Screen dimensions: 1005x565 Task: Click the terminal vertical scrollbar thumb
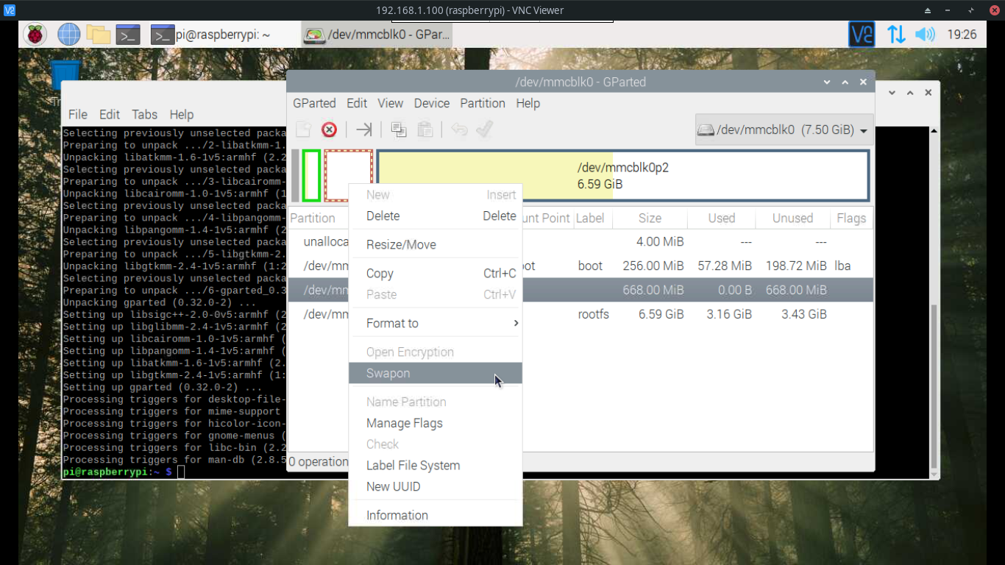pos(934,386)
